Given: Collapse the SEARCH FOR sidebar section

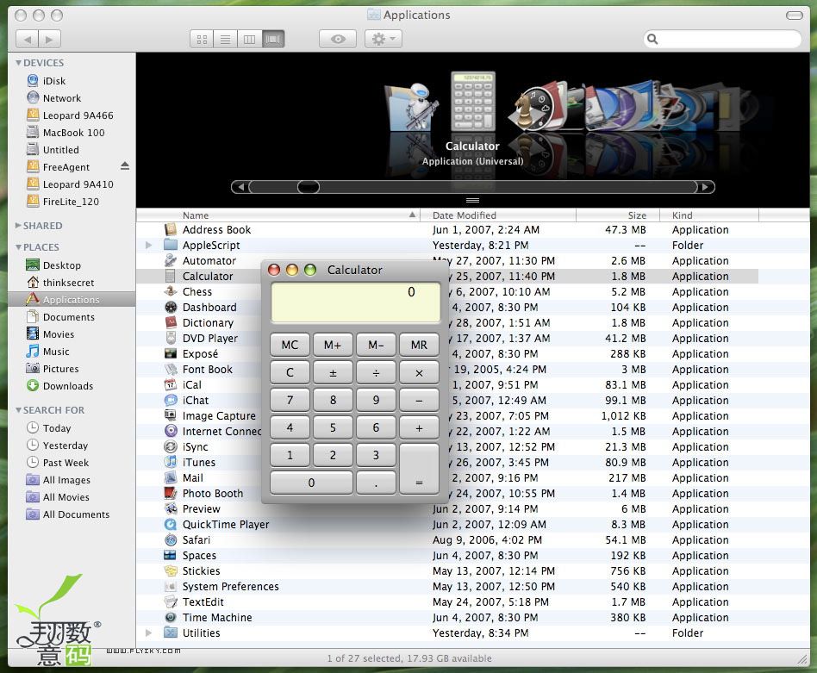Looking at the screenshot, I should point(18,410).
